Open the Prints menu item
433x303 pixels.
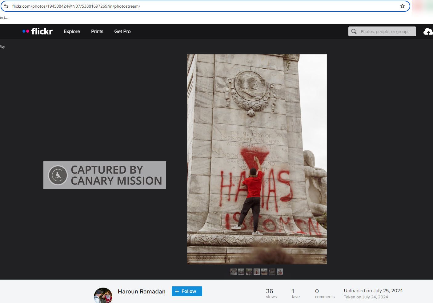pyautogui.click(x=97, y=31)
